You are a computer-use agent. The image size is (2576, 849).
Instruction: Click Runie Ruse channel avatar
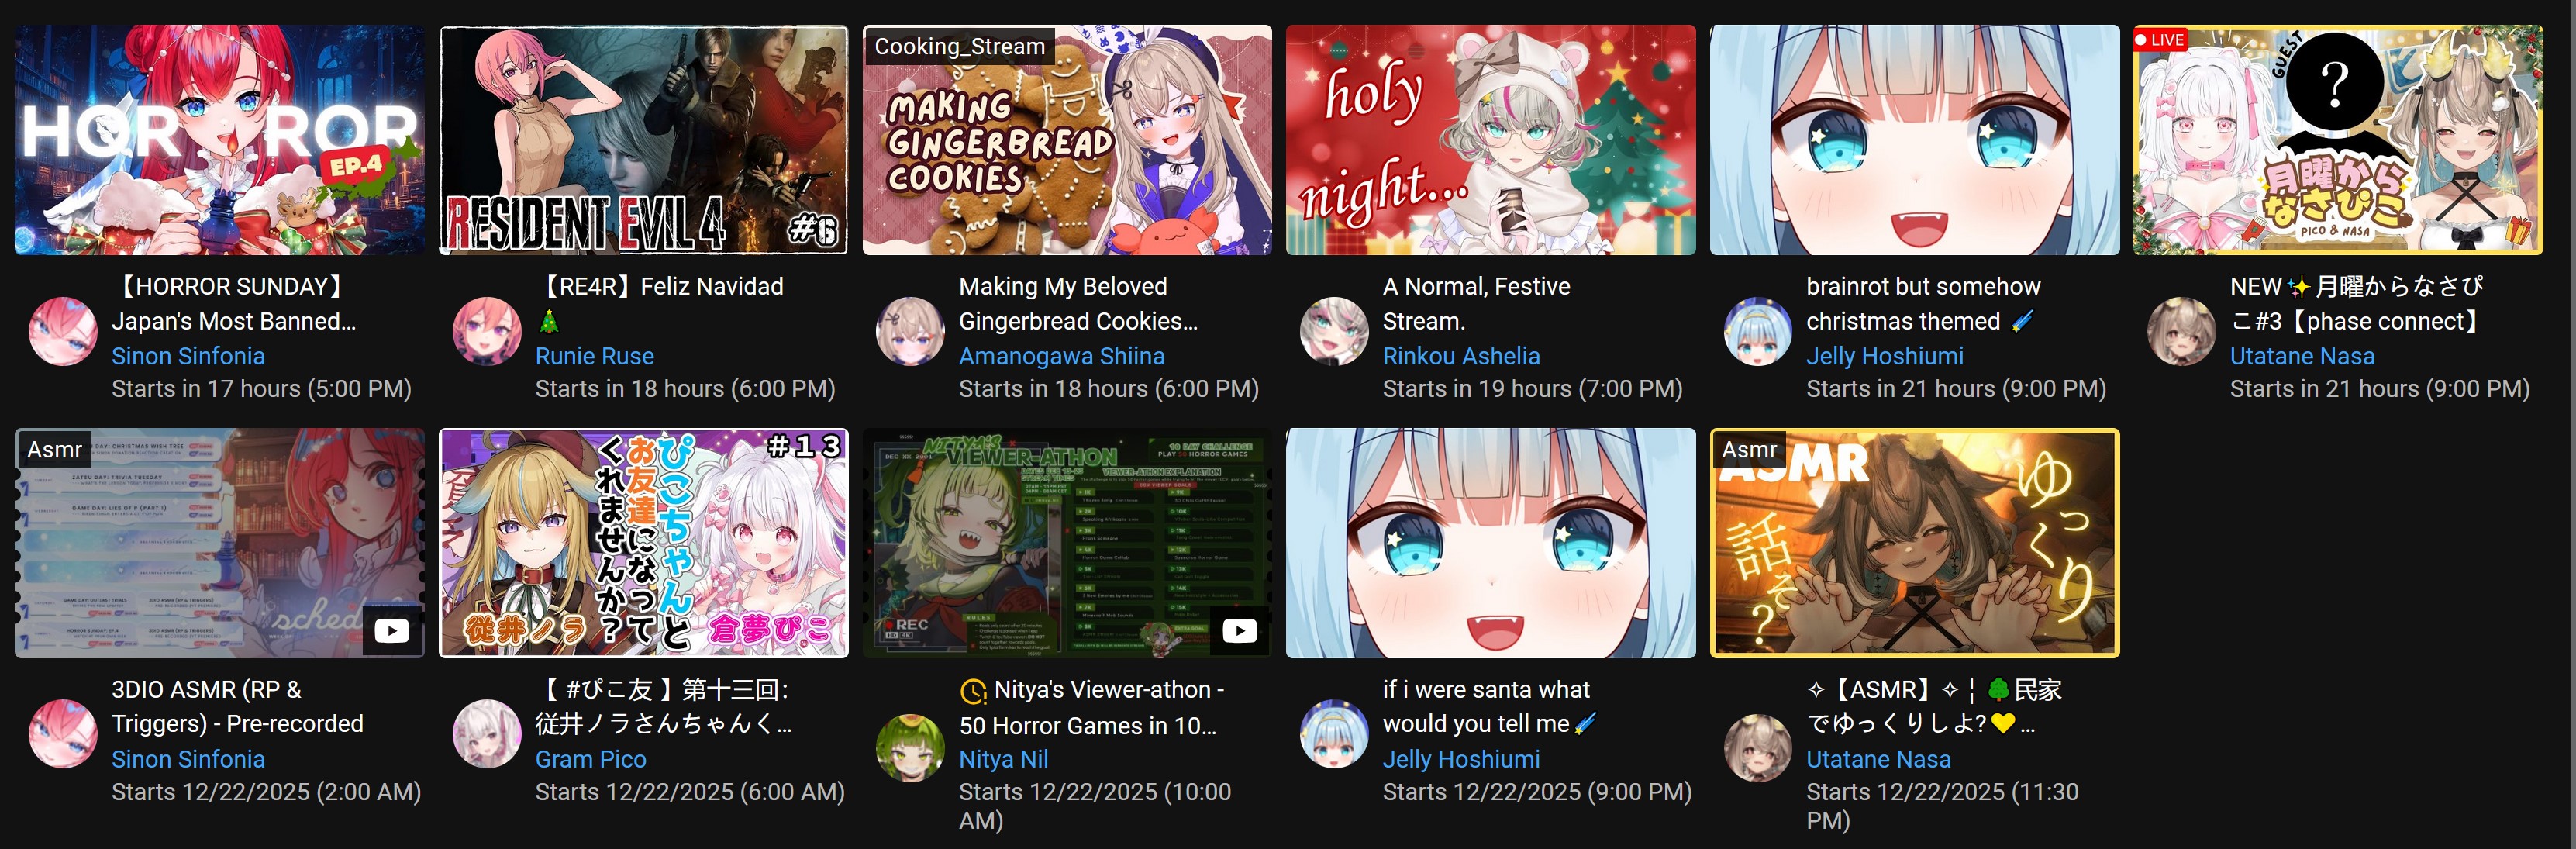(487, 331)
